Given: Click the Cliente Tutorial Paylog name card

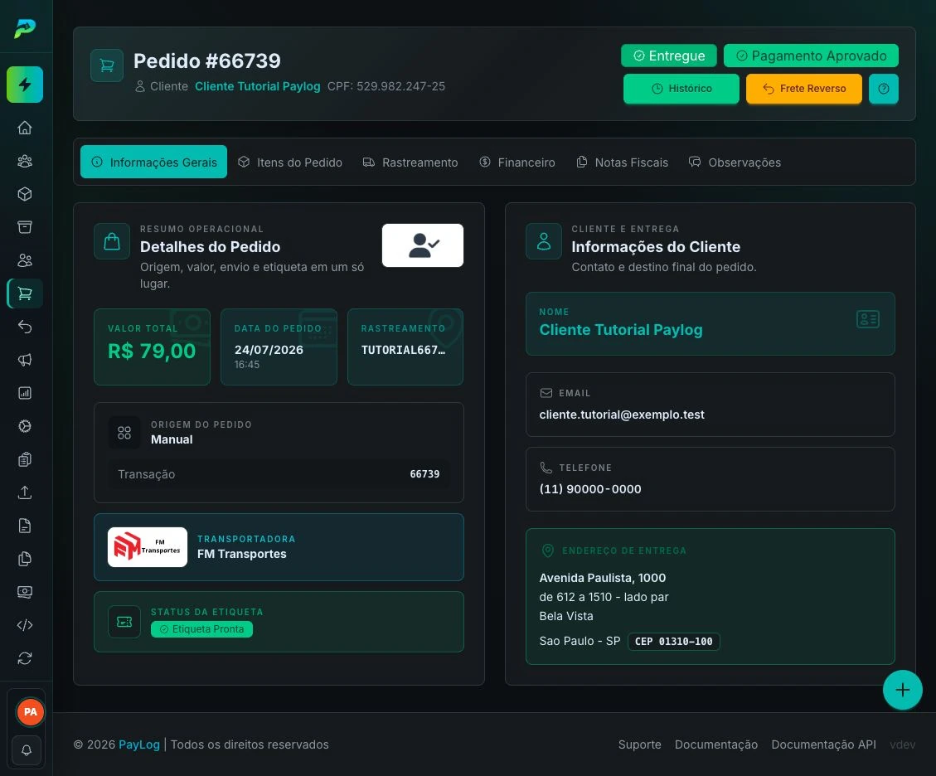Looking at the screenshot, I should pyautogui.click(x=710, y=323).
